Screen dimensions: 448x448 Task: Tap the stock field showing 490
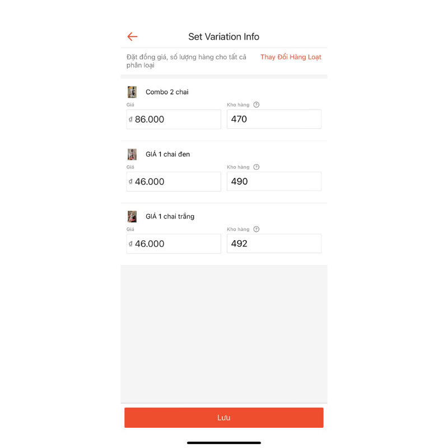pyautogui.click(x=274, y=181)
